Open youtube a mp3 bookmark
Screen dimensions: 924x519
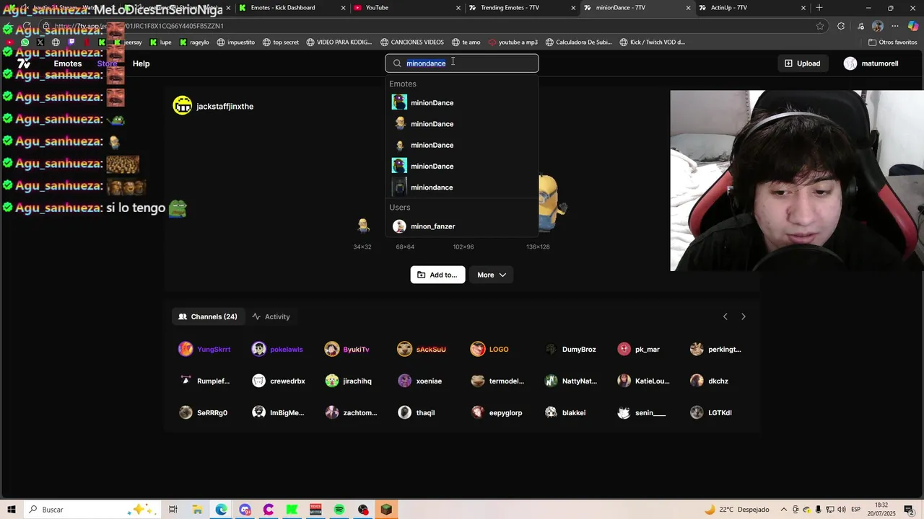tap(513, 43)
